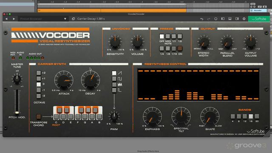This screenshot has width=272, height=153.
Task: Click the circular icon next to redo
Action: (x=216, y=19)
